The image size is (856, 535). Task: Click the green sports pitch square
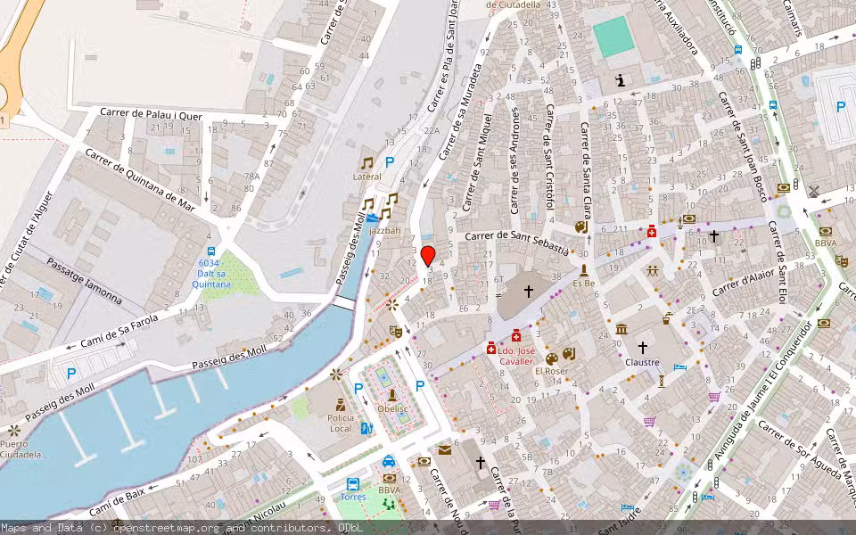pyautogui.click(x=613, y=37)
